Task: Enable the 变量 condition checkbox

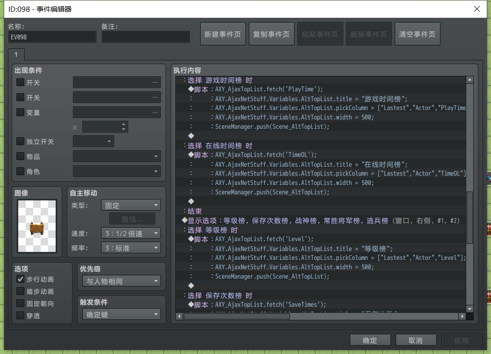Action: 21,112
